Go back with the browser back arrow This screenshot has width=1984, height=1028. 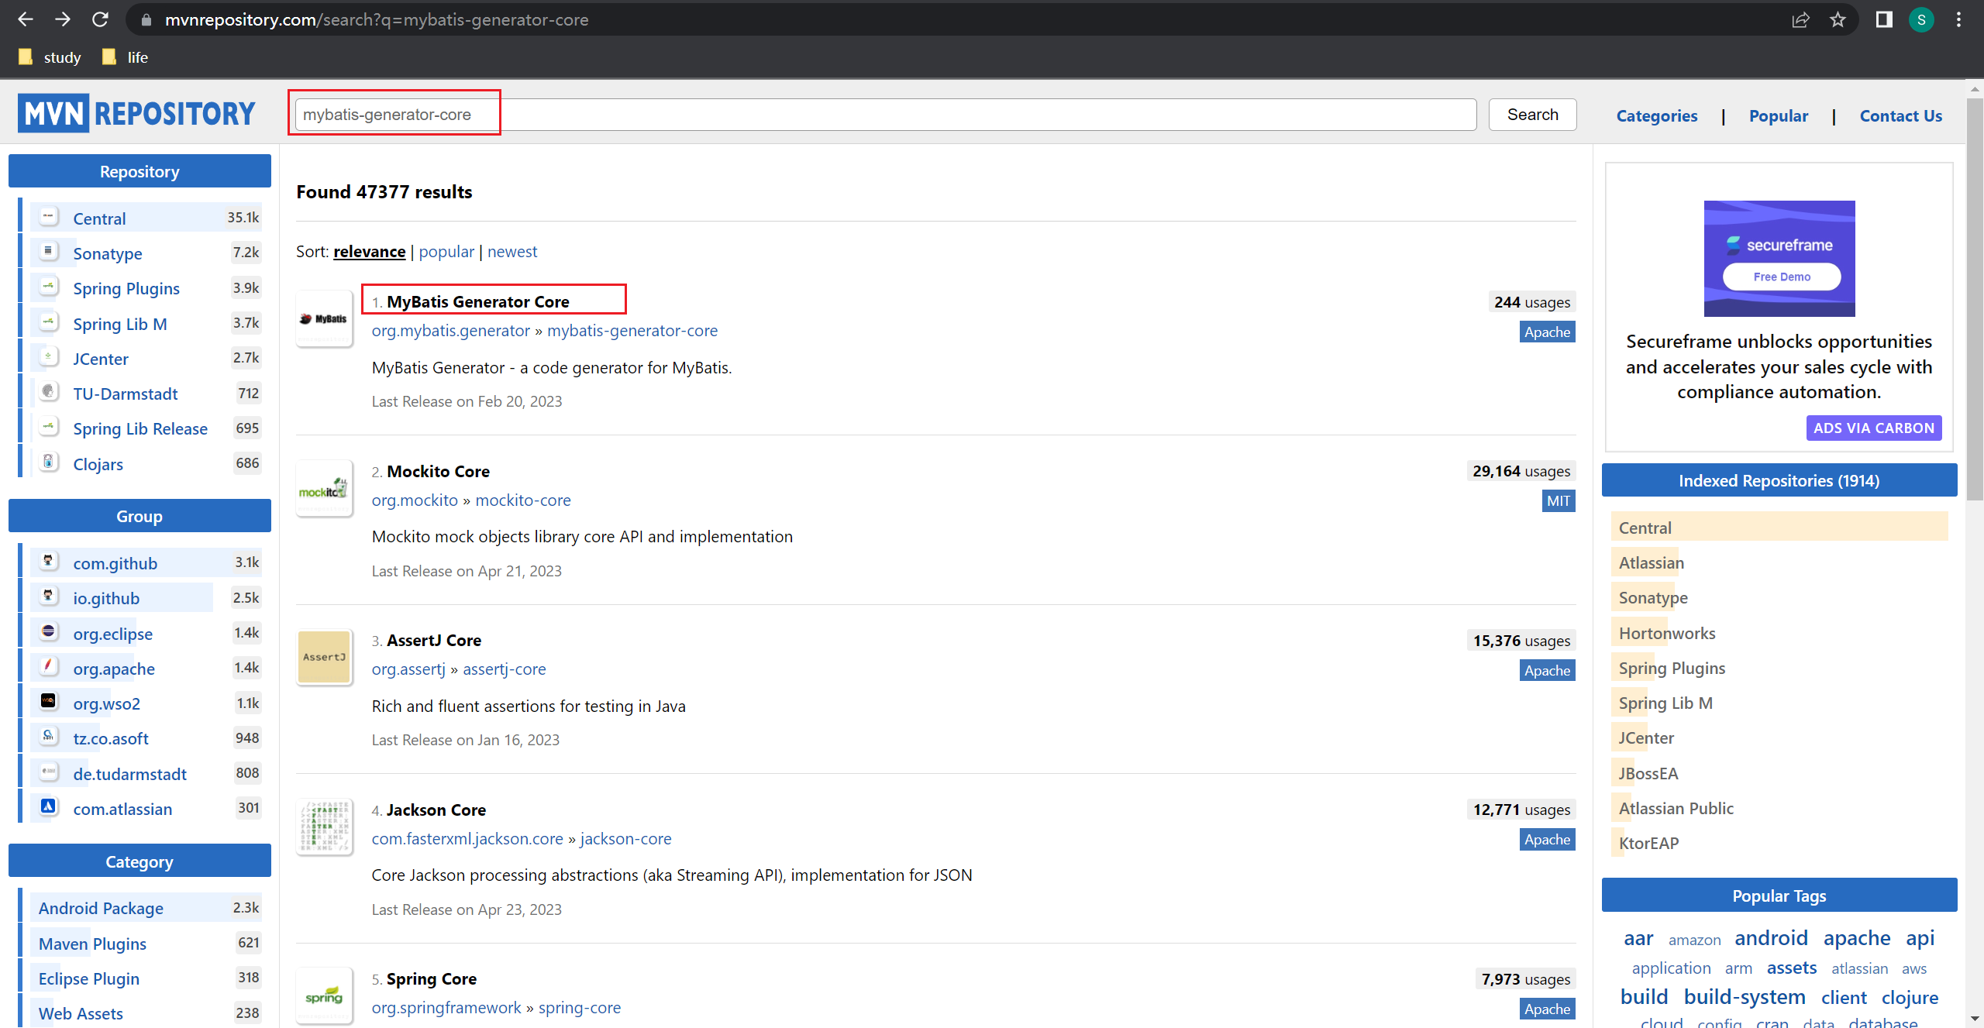click(x=25, y=19)
